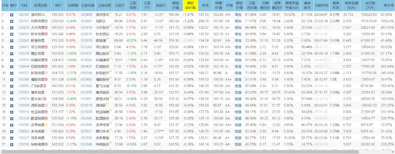Click highlighted 转股溢价率 column header
Image resolution: width=395 pixels, height=154 pixels.
[x=191, y=5]
